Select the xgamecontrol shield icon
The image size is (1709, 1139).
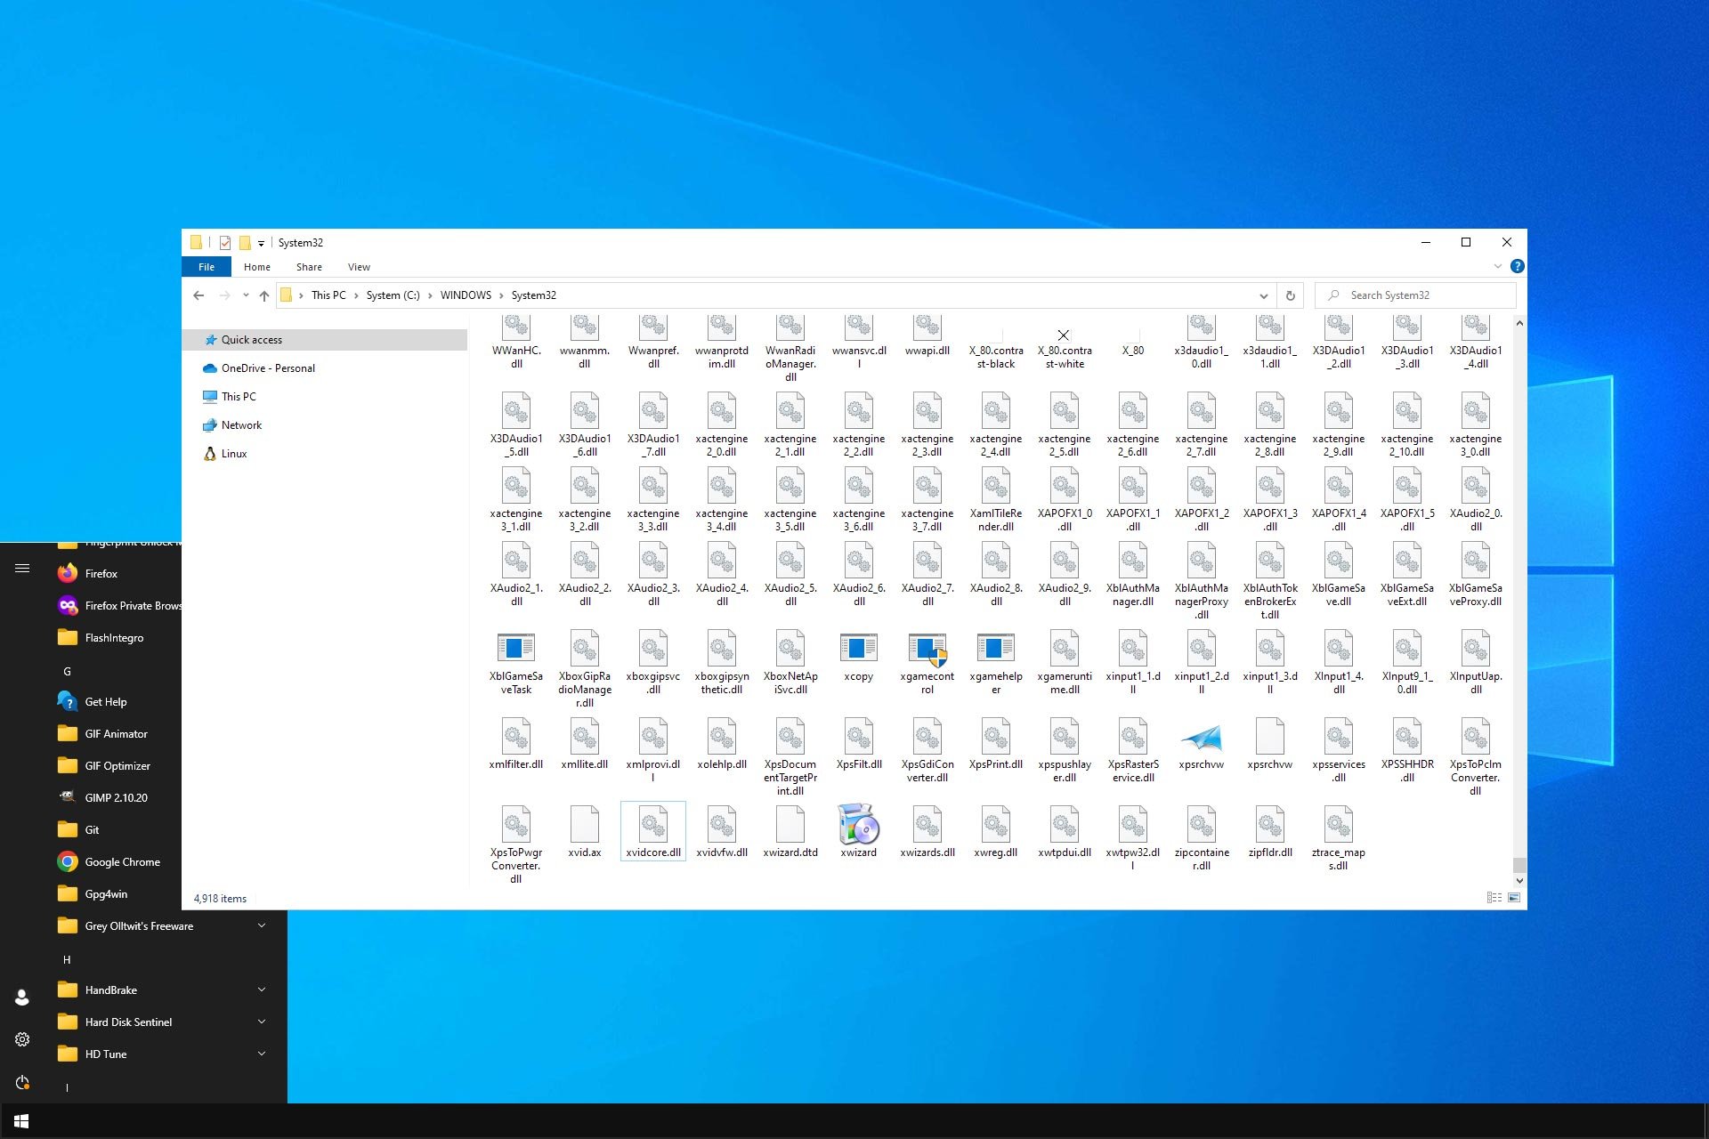click(x=927, y=650)
